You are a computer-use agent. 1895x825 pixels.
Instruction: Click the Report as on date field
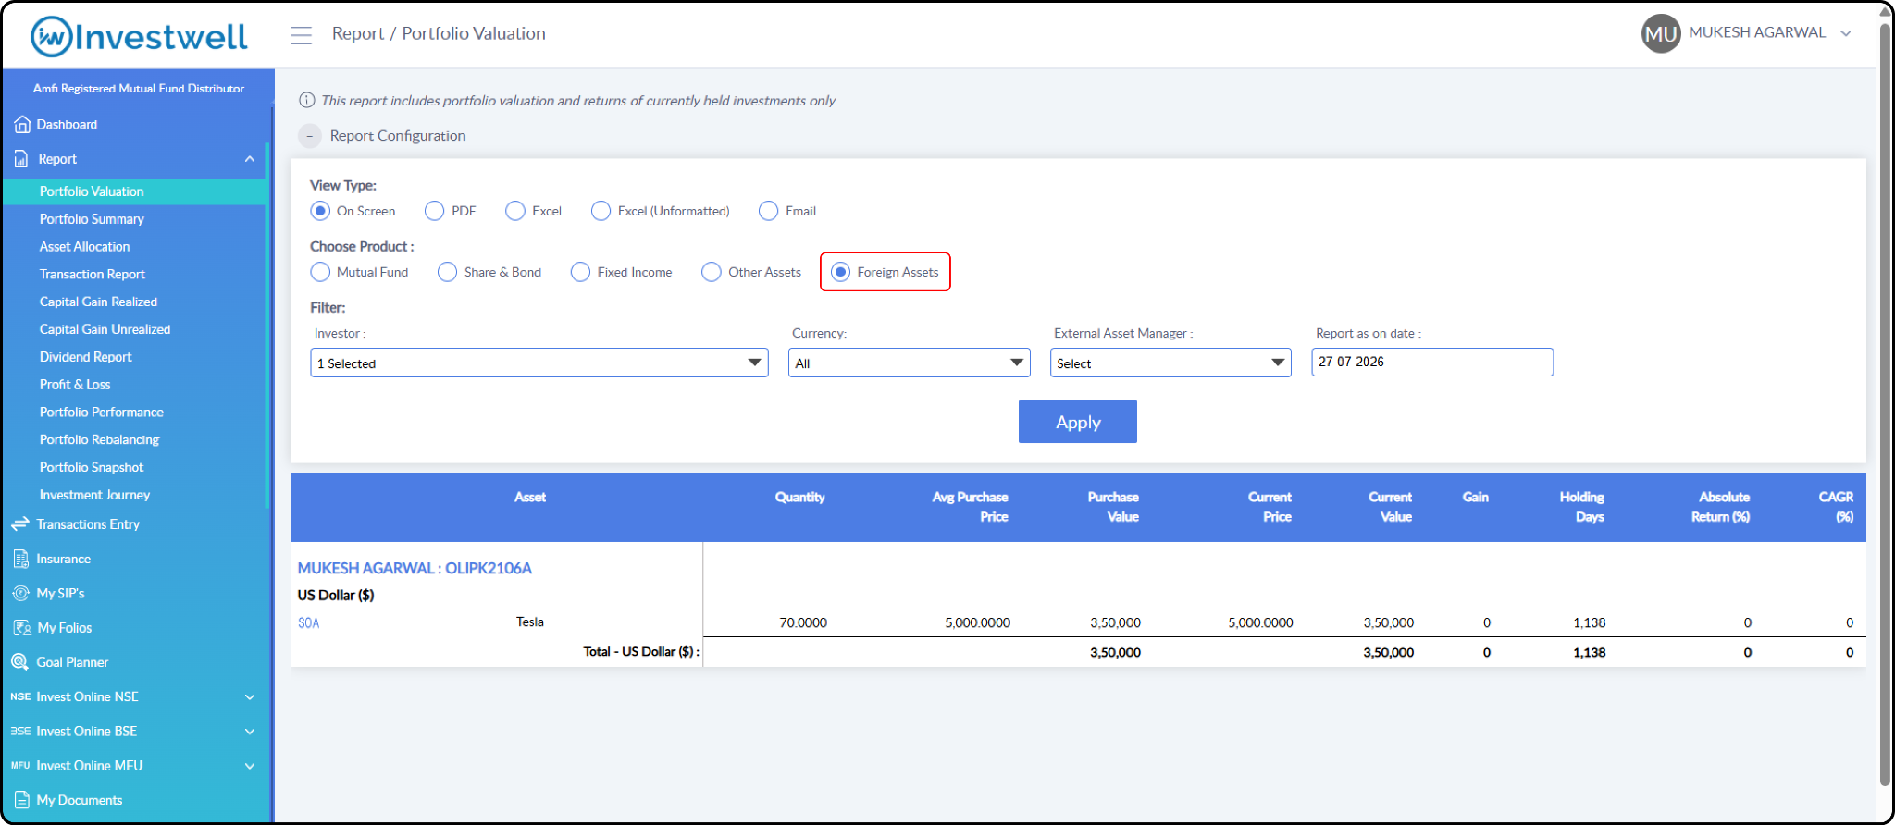[1432, 362]
